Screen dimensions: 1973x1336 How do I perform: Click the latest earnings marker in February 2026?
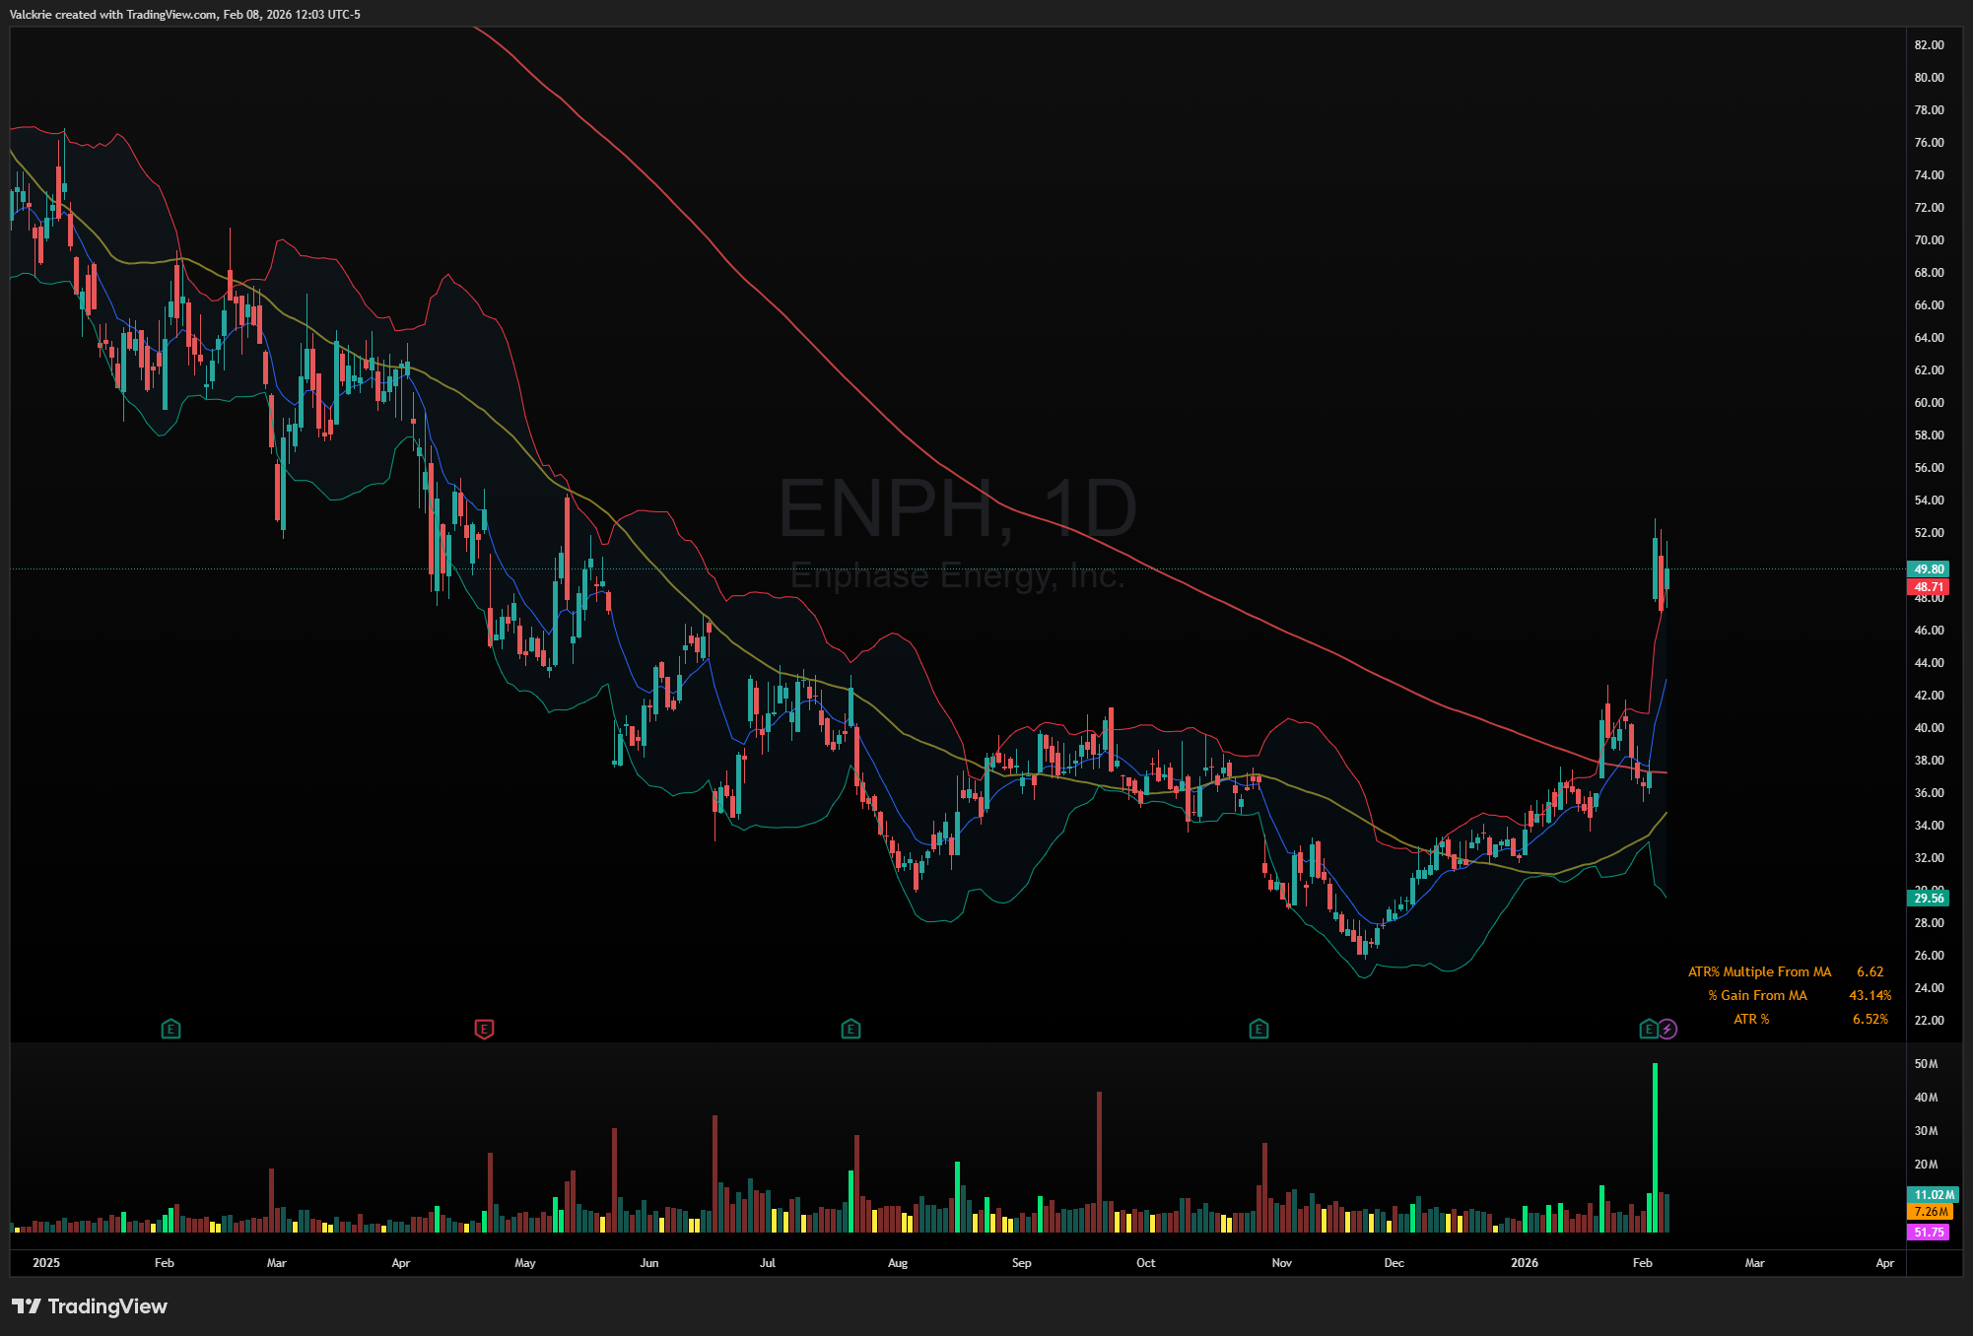coord(1648,1029)
